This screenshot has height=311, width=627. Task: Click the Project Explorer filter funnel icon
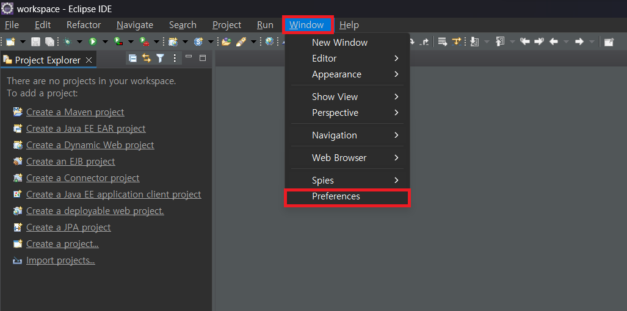coord(161,59)
